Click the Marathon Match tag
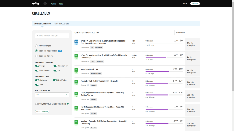Image resolution: width=234 pixels, height=131 pixels. coord(96,74)
